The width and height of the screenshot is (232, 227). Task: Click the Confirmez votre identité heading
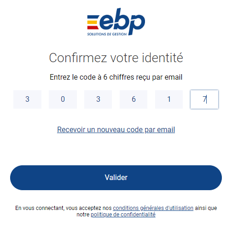point(116,58)
